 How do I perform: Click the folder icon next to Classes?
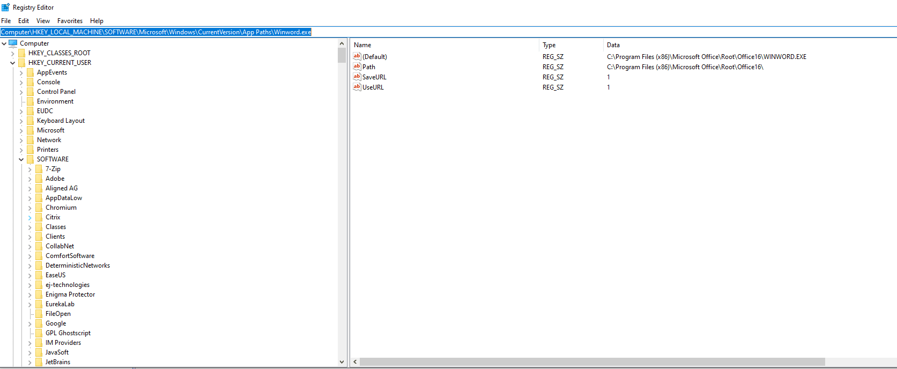click(x=39, y=227)
